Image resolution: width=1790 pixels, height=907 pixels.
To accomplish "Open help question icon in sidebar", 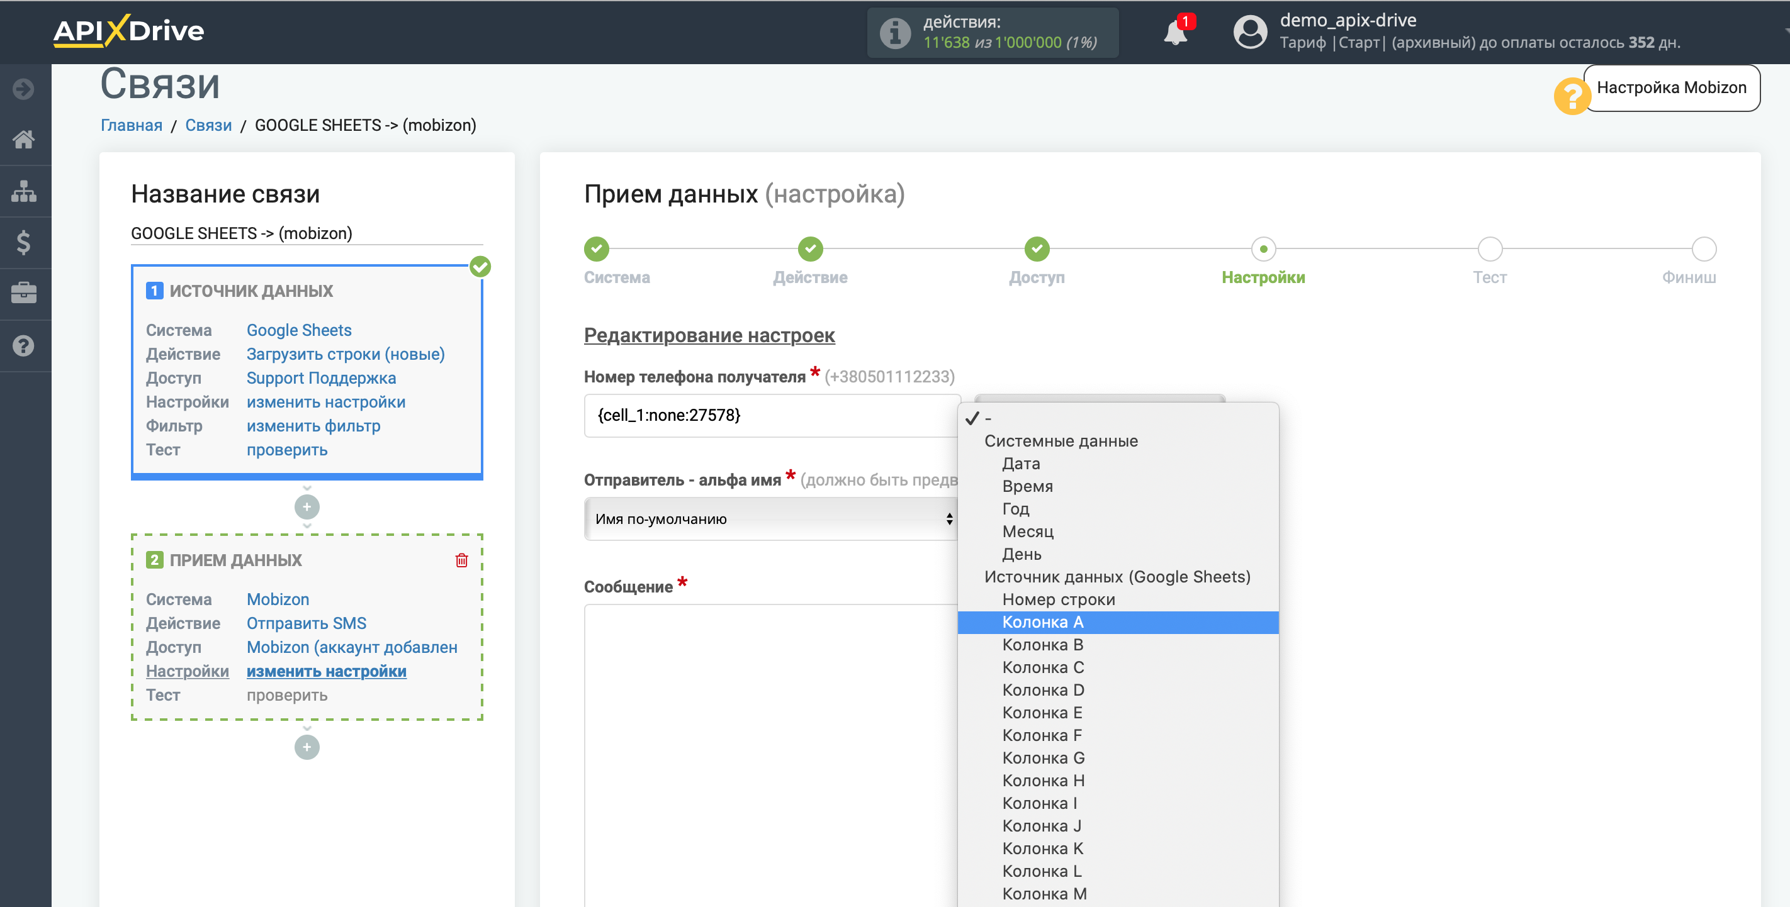I will (24, 345).
